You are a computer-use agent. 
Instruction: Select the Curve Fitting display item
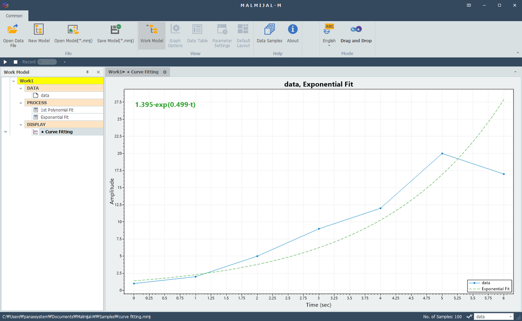[x=68, y=132]
